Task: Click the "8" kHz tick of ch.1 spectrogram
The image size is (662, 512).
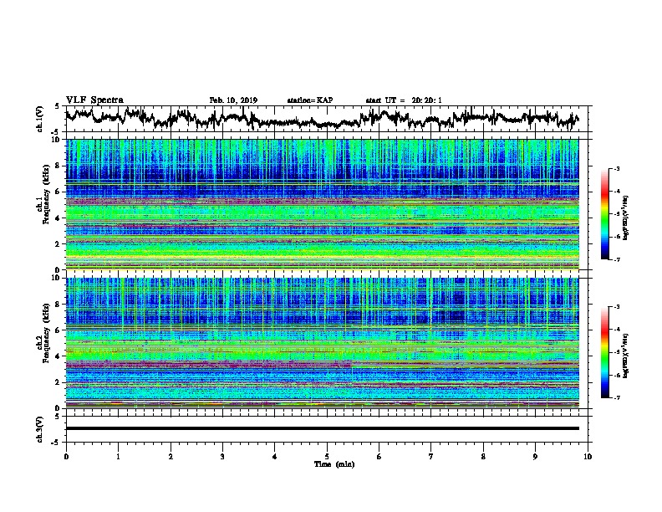Action: point(59,166)
